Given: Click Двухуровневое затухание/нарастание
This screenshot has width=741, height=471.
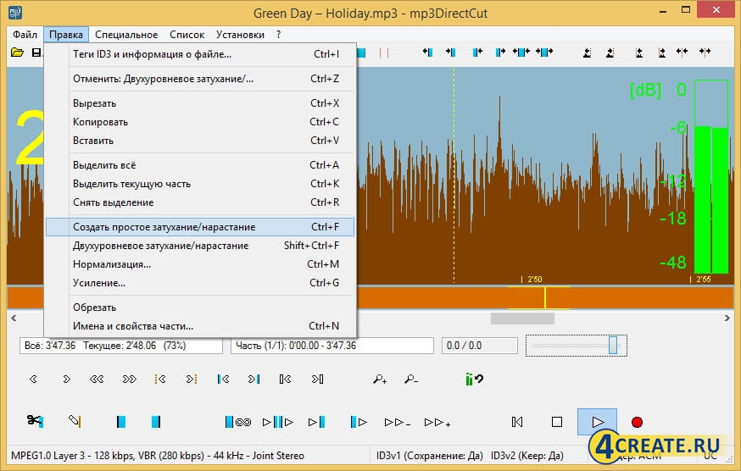Looking at the screenshot, I should (x=200, y=246).
